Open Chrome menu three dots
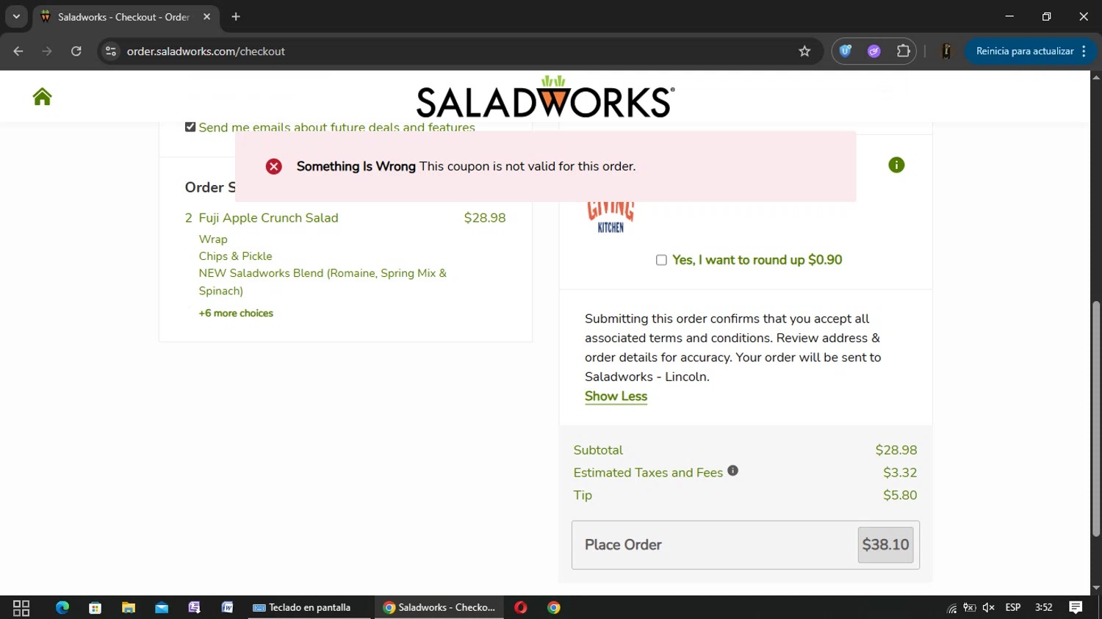 click(1084, 51)
